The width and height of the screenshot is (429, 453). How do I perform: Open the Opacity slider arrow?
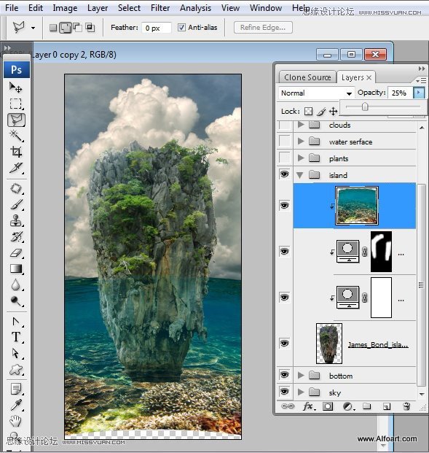[x=419, y=93]
